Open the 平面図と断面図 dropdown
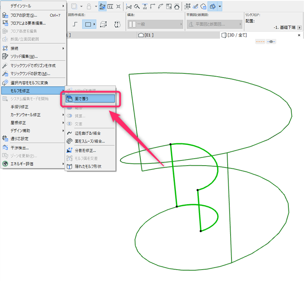 (x=215, y=24)
